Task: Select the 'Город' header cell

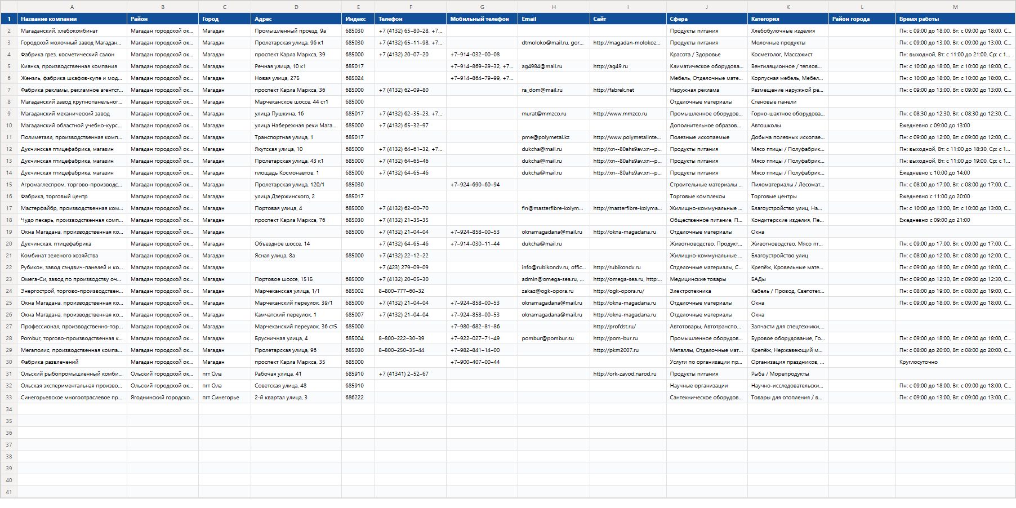Action: (x=225, y=19)
